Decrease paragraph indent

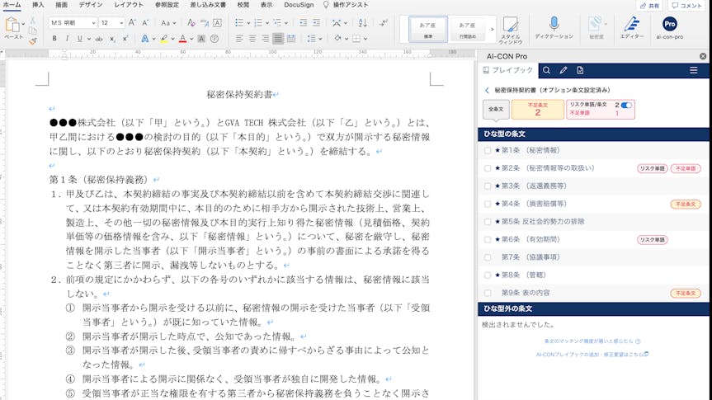click(x=304, y=23)
